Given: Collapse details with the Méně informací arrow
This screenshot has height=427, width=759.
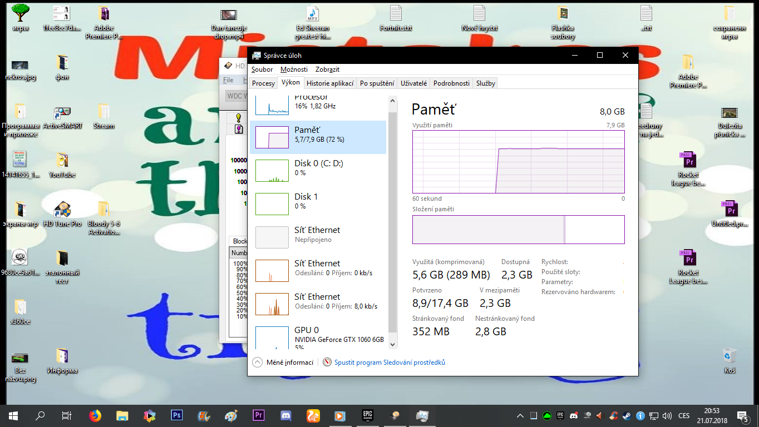Looking at the screenshot, I should (x=257, y=363).
